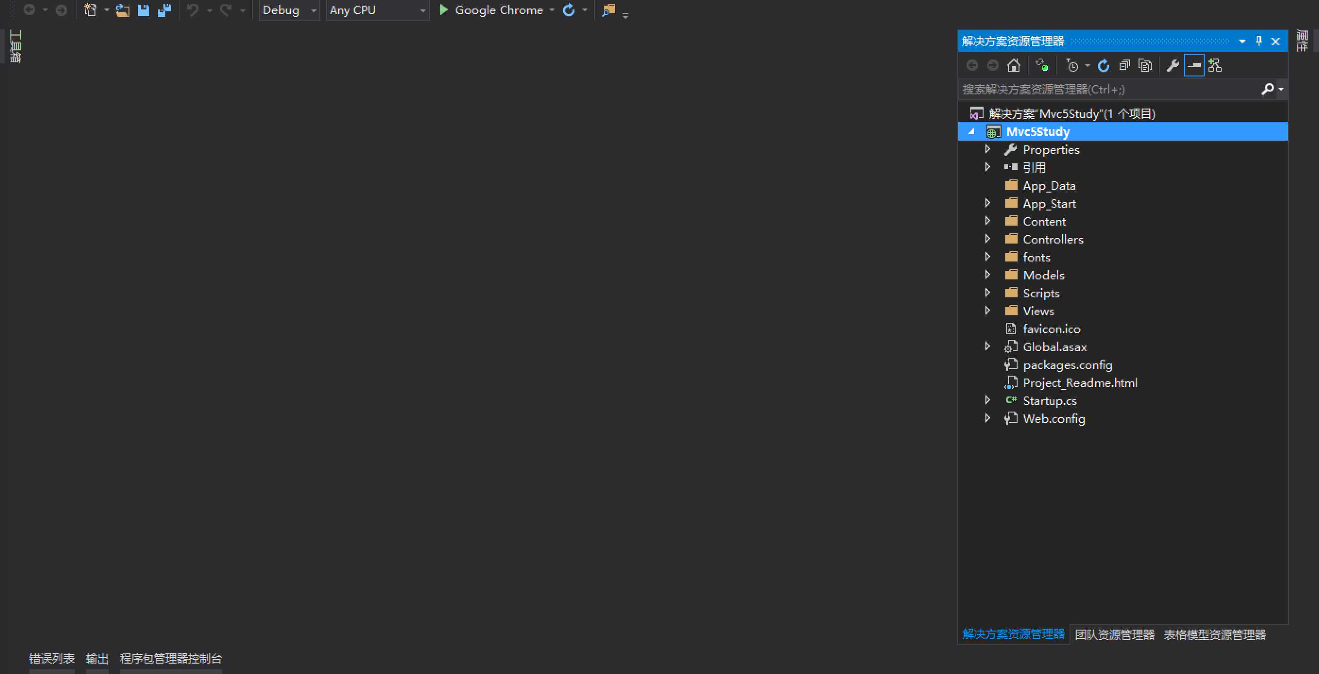Save the current file with the disk icon

[x=143, y=10]
